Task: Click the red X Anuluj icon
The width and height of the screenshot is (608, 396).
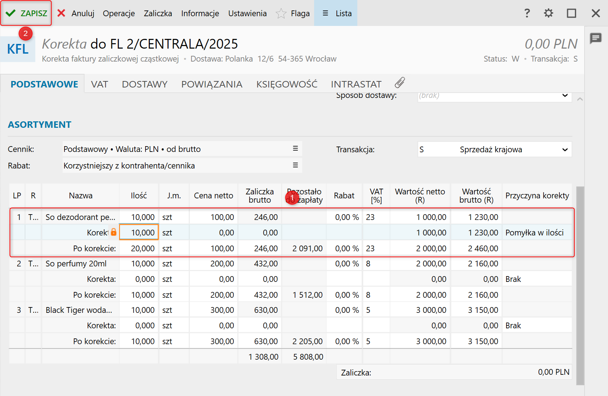Action: [62, 13]
